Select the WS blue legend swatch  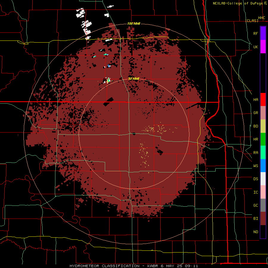click(263, 166)
